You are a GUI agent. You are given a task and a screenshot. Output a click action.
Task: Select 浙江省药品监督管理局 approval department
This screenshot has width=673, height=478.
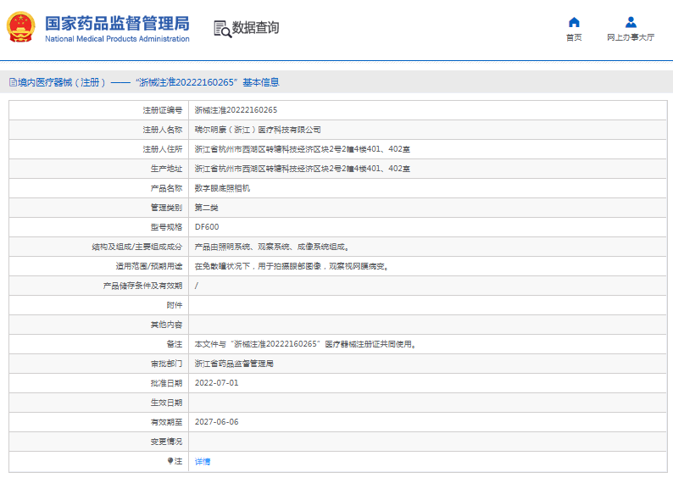coord(234,364)
